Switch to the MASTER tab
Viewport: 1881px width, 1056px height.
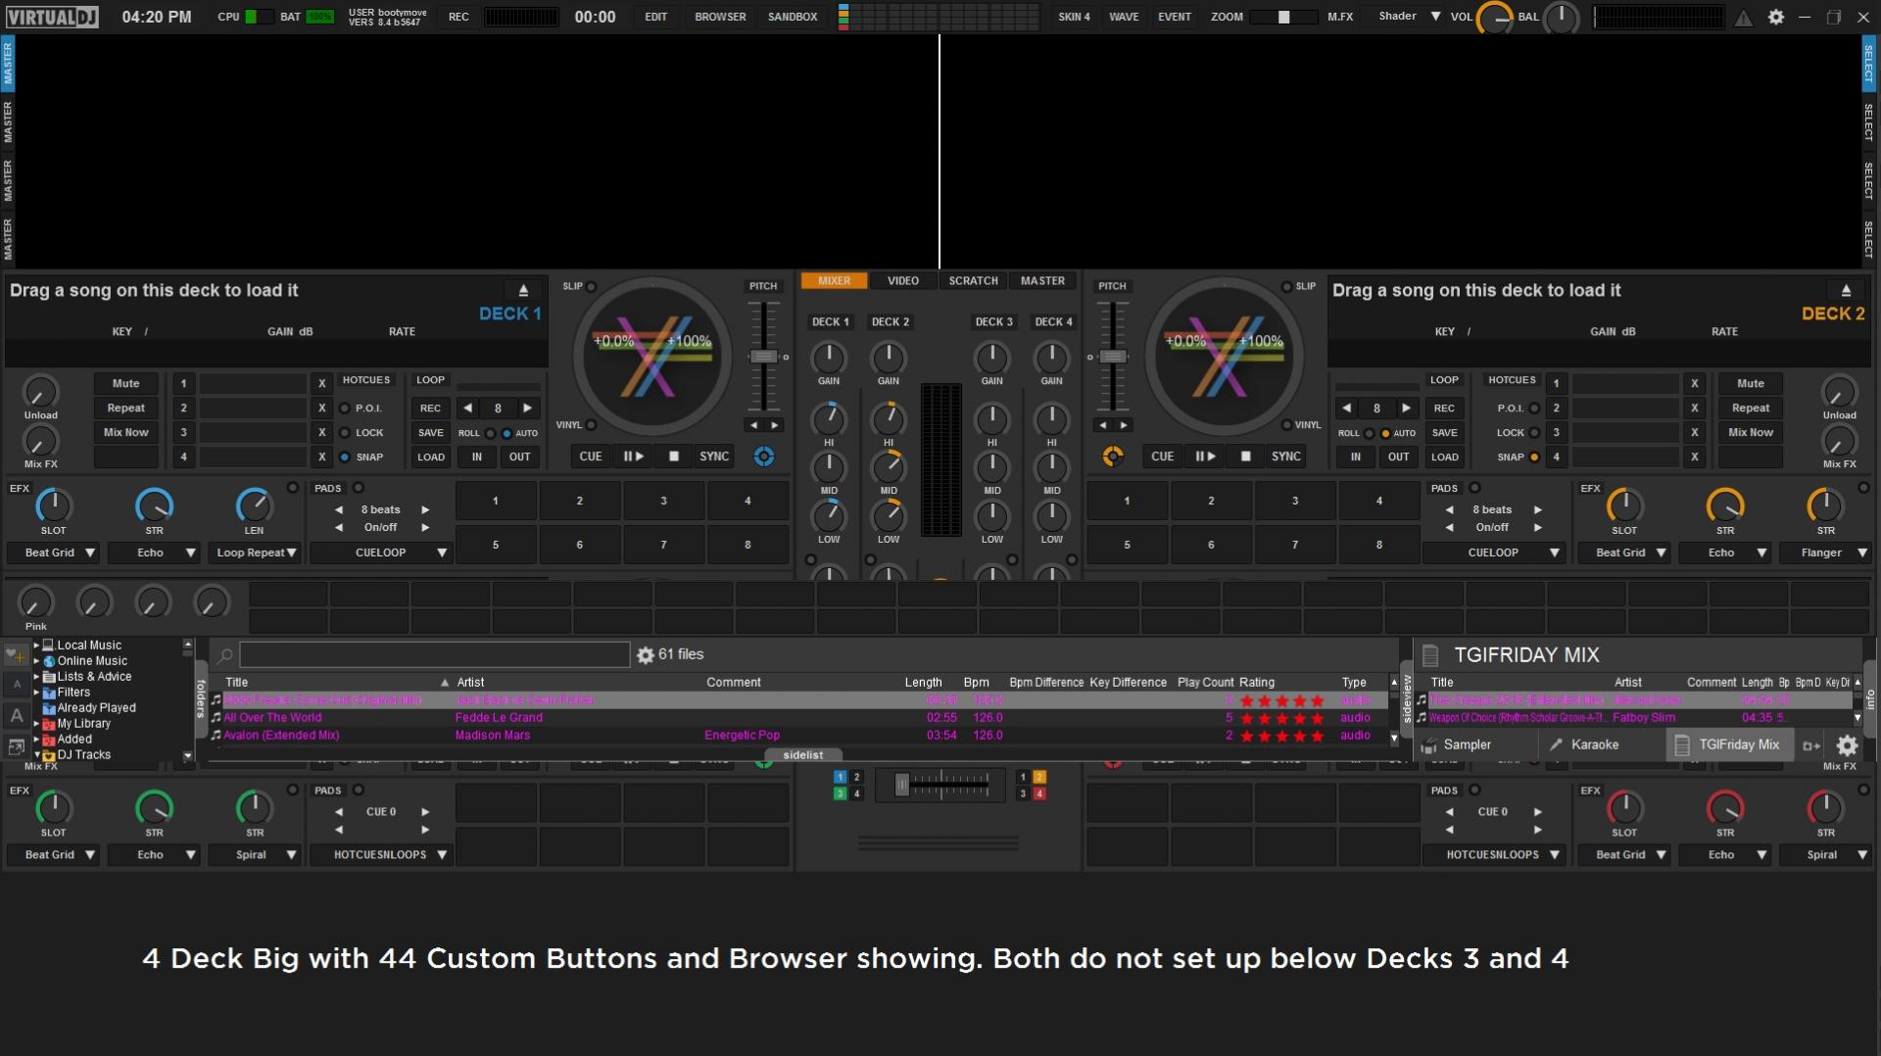click(x=1042, y=281)
